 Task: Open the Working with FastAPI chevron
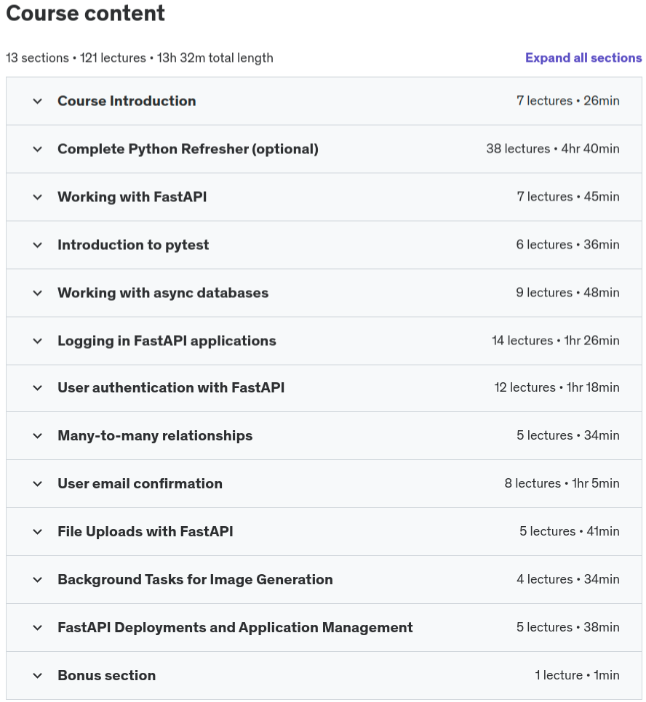(38, 197)
